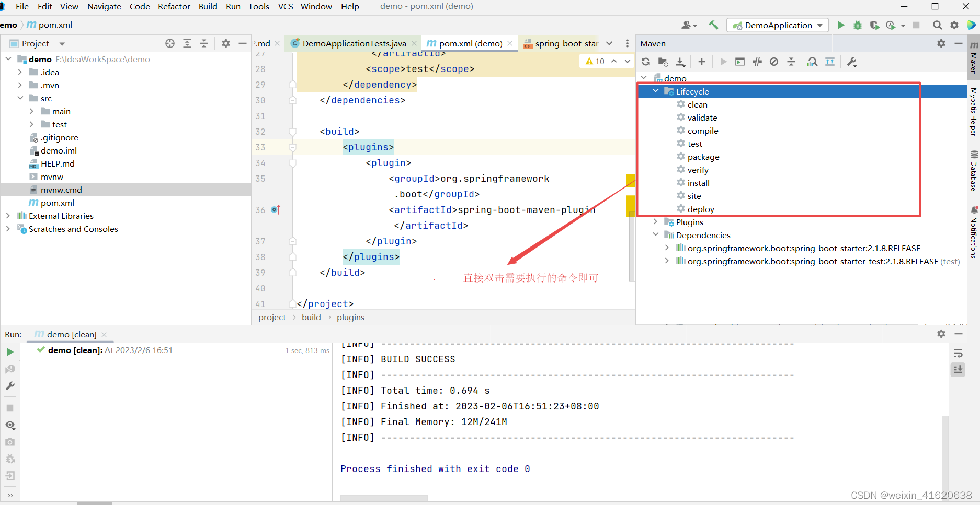Execute Maven goal icon
The height and width of the screenshot is (505, 980).
[x=740, y=62]
